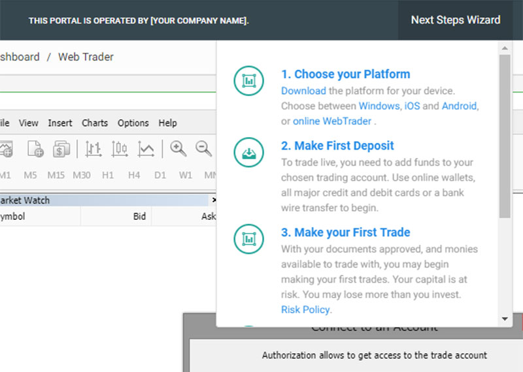523x372 pixels.
Task: Open the Insert menu
Action: tap(60, 123)
